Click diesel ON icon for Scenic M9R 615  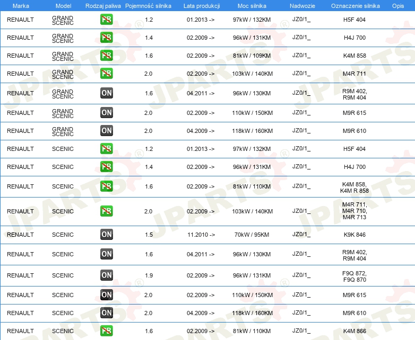pos(106,294)
